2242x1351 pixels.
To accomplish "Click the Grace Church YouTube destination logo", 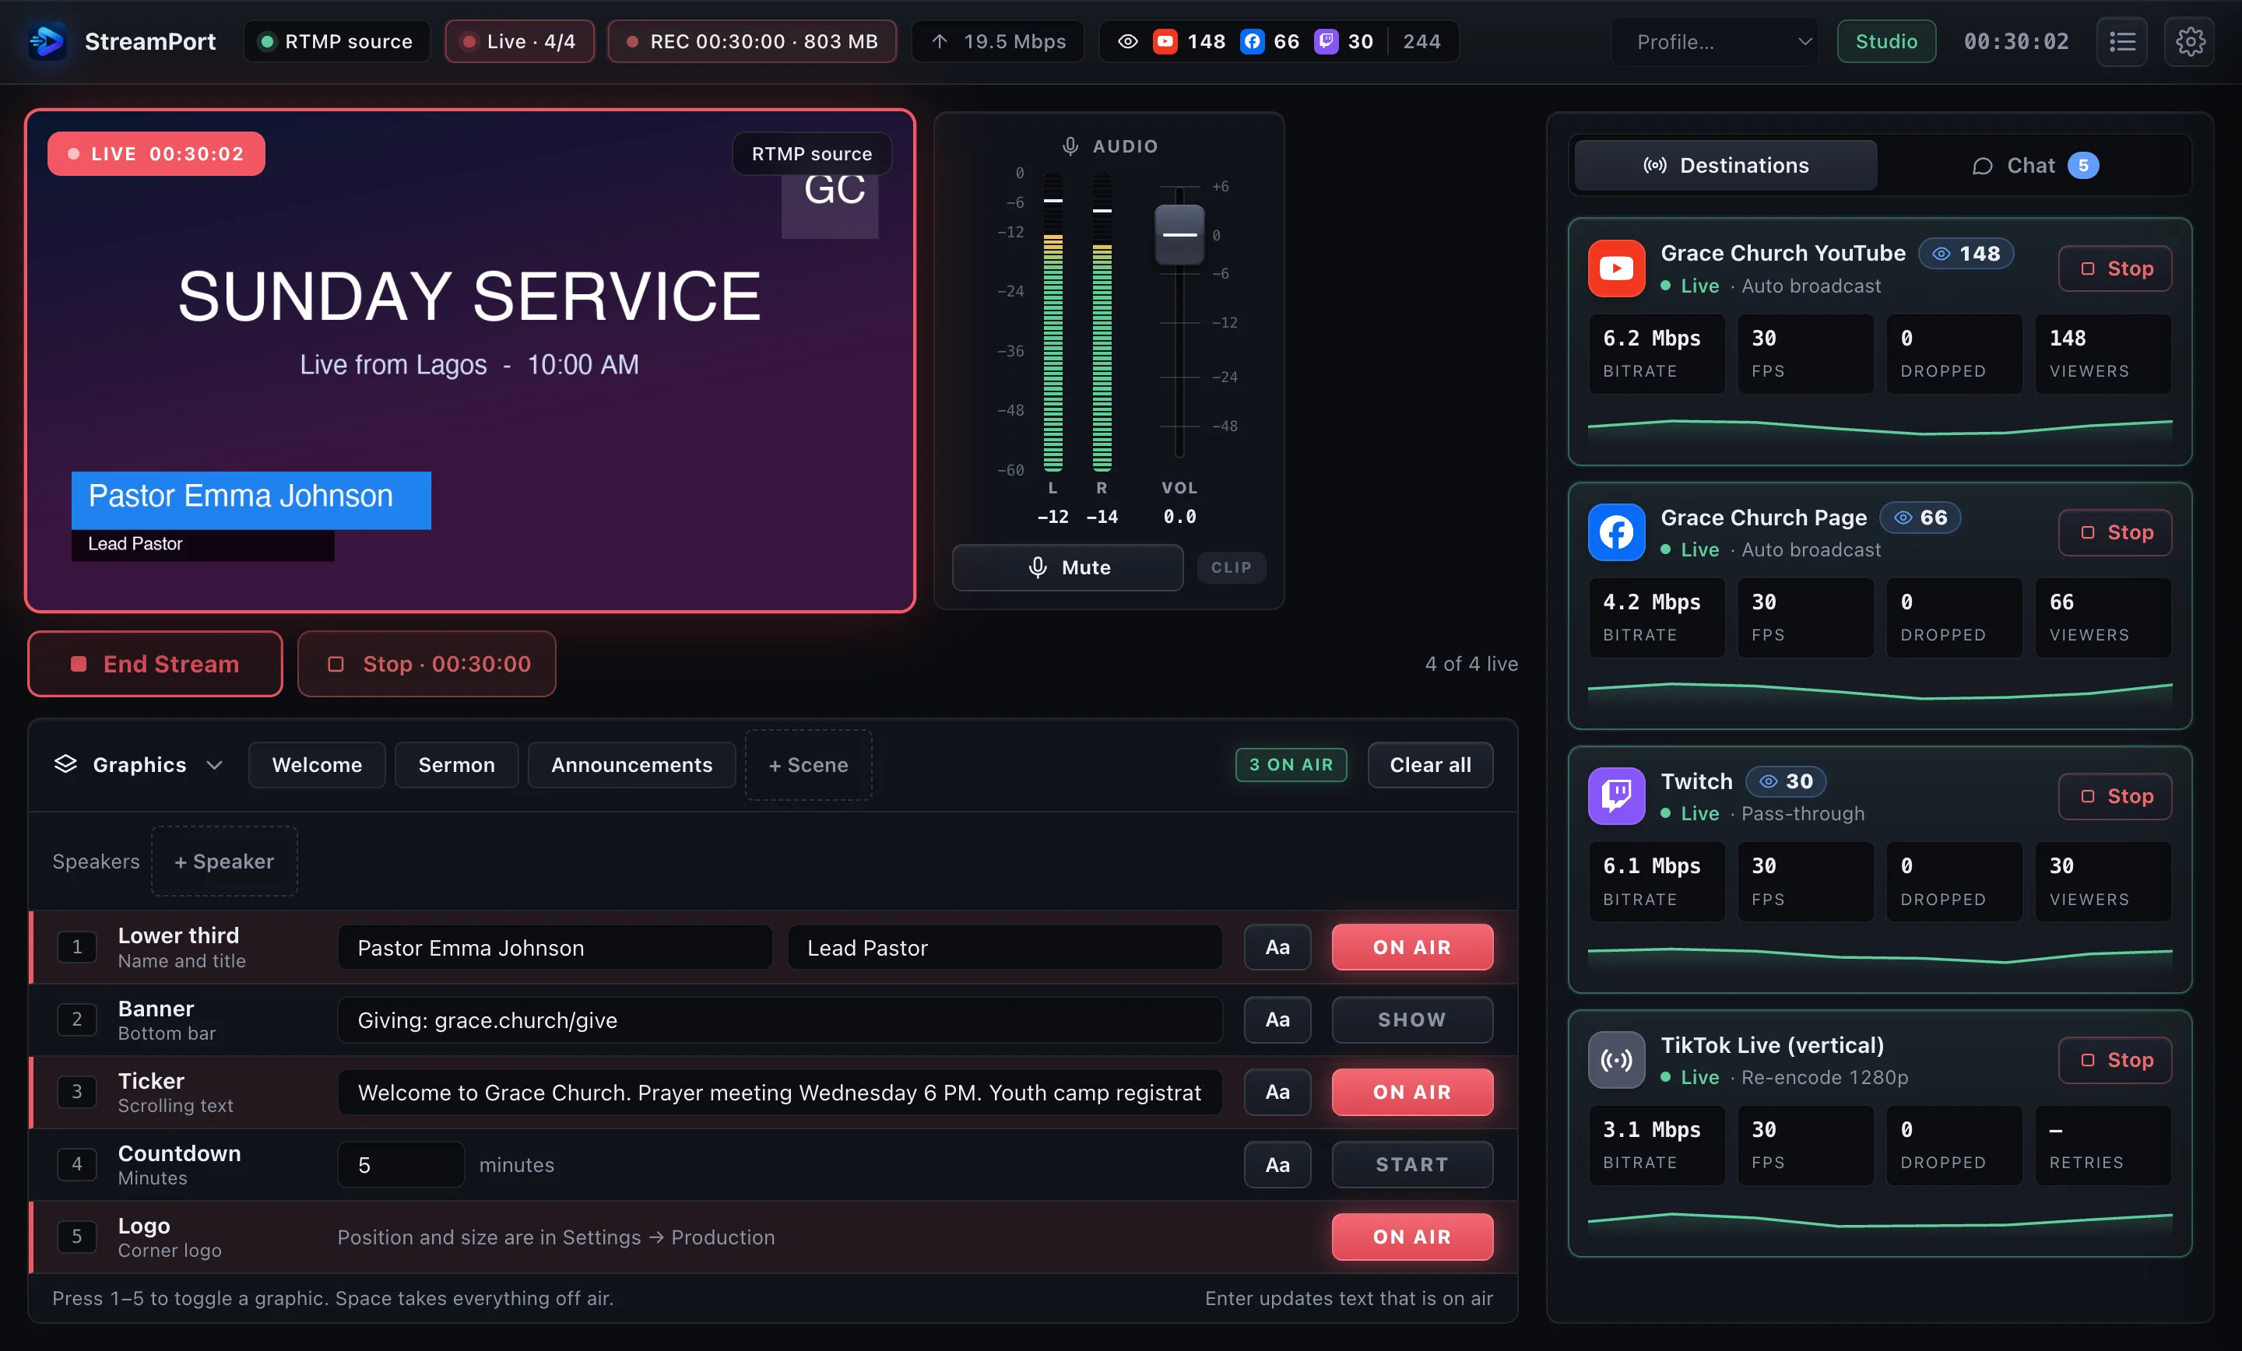I will pyautogui.click(x=1616, y=268).
